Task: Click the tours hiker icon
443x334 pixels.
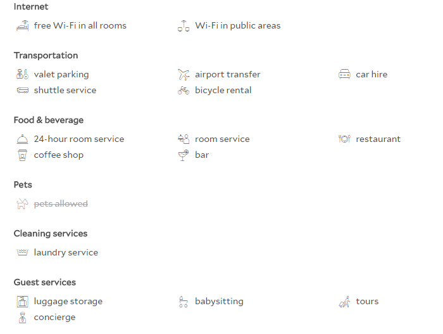Action: 344,302
